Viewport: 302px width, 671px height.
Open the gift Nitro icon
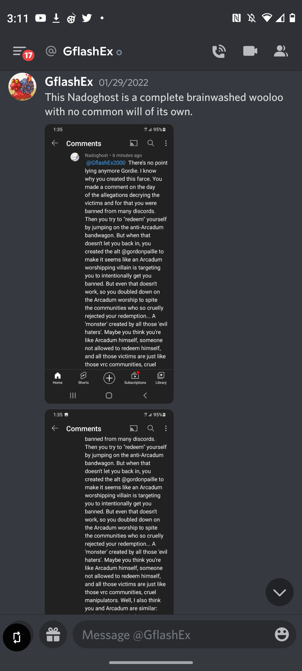click(53, 634)
